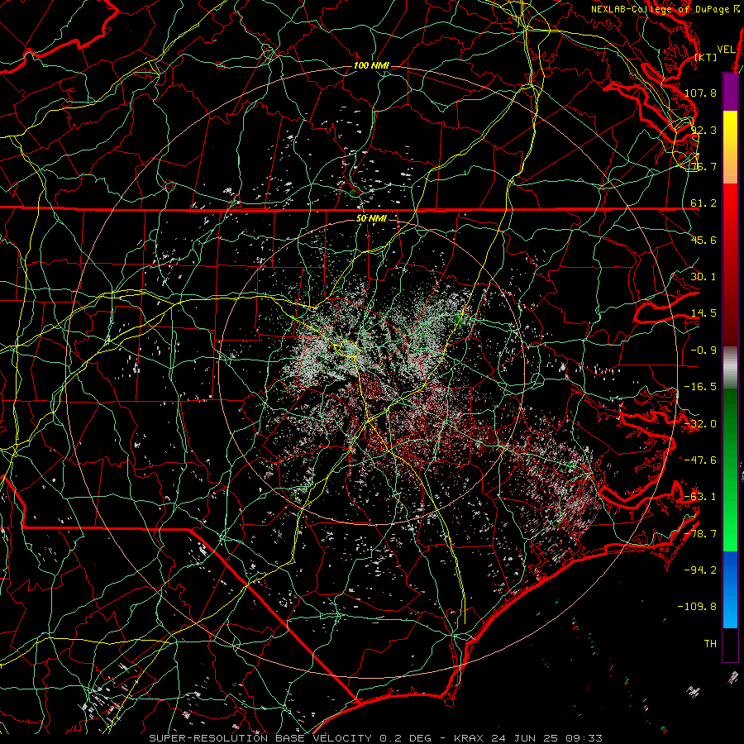Click the TH label in legend
The height and width of the screenshot is (744, 744).
click(x=710, y=644)
